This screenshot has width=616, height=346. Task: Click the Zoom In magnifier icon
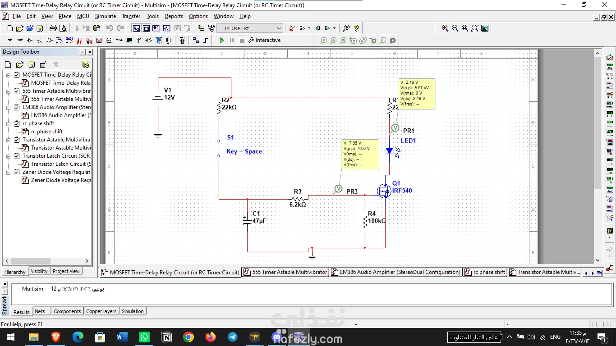coord(445,28)
